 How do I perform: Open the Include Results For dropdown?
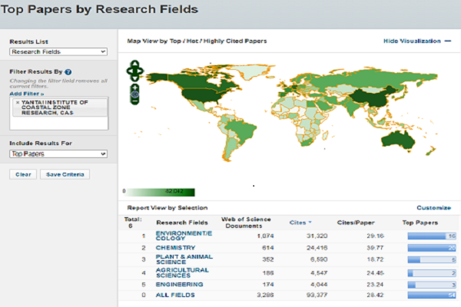pyautogui.click(x=58, y=153)
